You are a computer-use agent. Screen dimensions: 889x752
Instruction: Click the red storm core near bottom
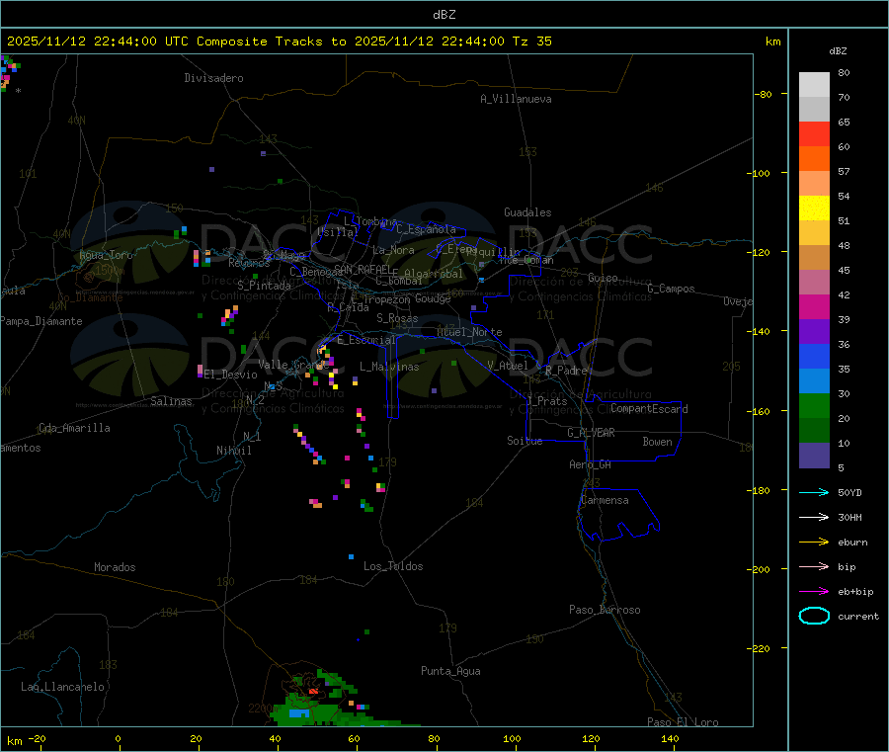pos(313,692)
